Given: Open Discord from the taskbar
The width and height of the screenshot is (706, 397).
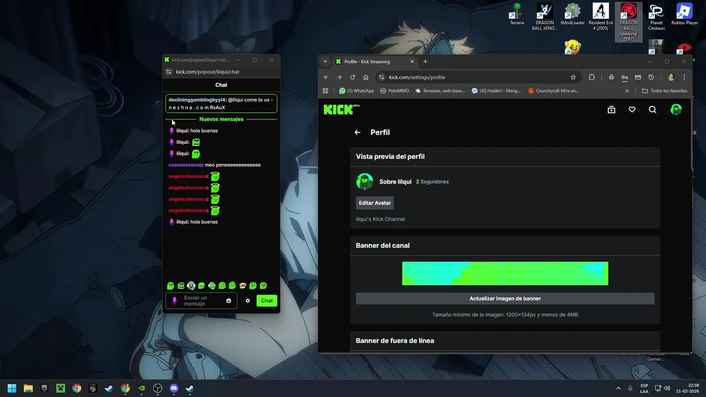Looking at the screenshot, I should tap(174, 388).
